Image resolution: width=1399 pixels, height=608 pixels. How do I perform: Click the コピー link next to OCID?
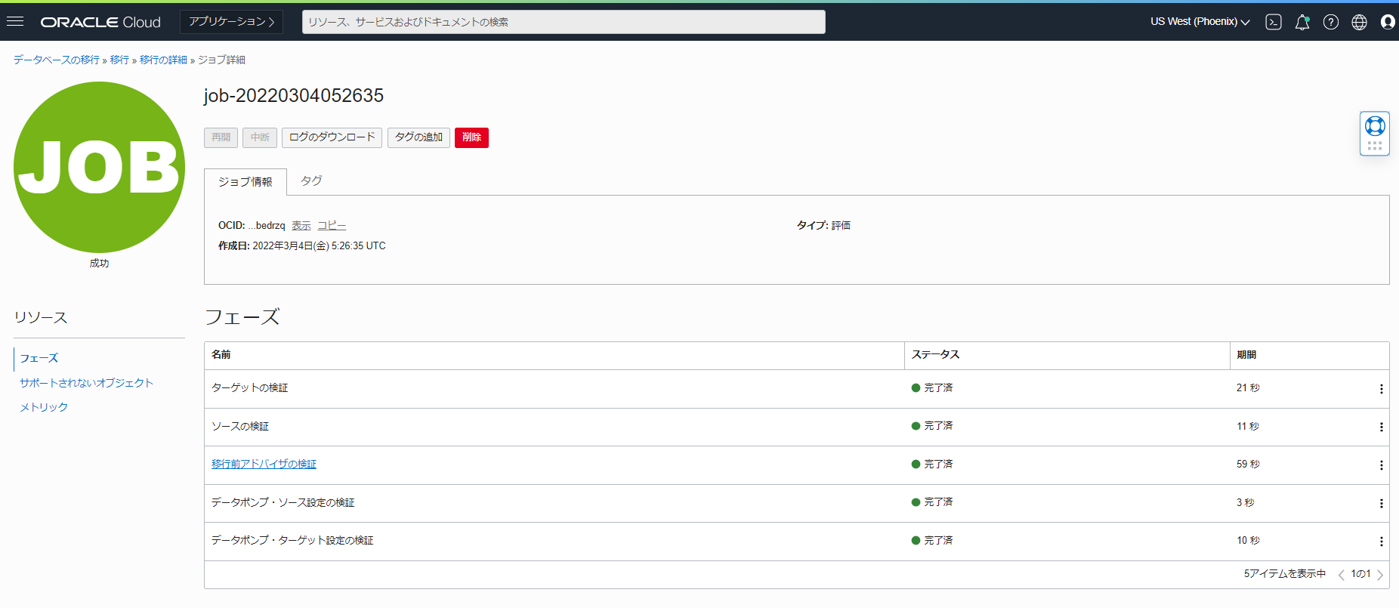(332, 225)
